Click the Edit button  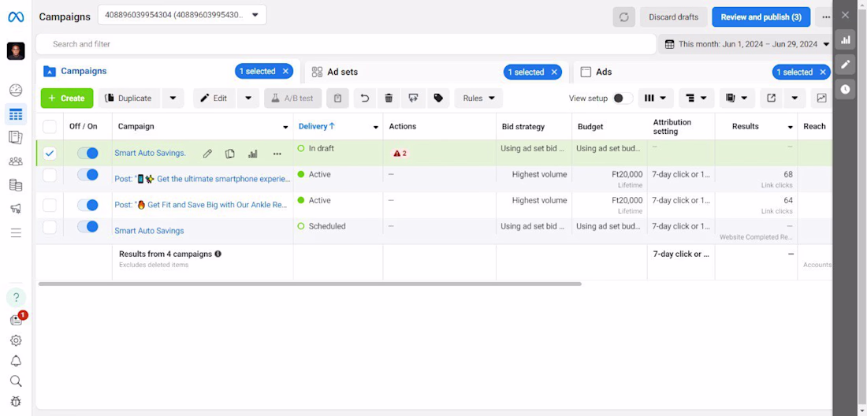[214, 98]
